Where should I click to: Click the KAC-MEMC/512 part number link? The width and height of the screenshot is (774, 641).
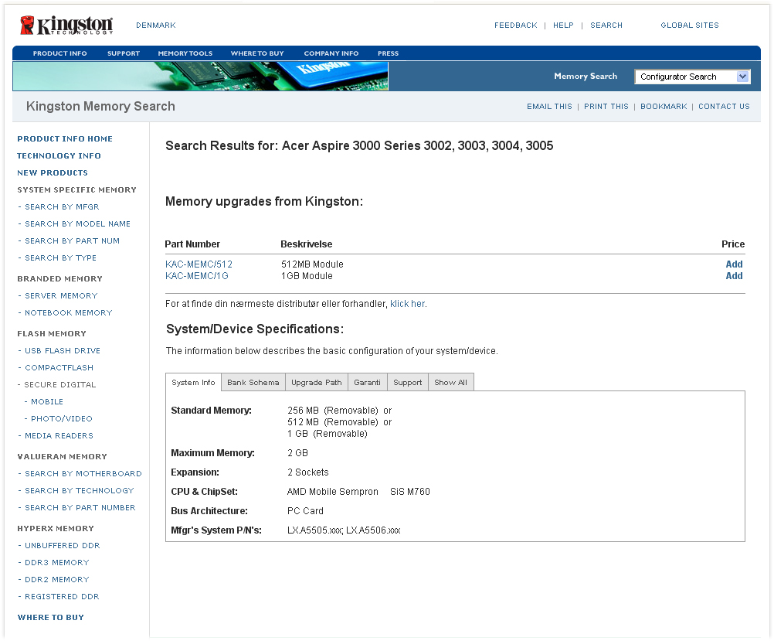[199, 264]
